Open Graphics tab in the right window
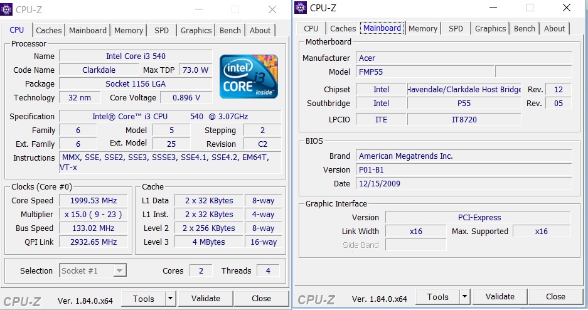 (491, 28)
